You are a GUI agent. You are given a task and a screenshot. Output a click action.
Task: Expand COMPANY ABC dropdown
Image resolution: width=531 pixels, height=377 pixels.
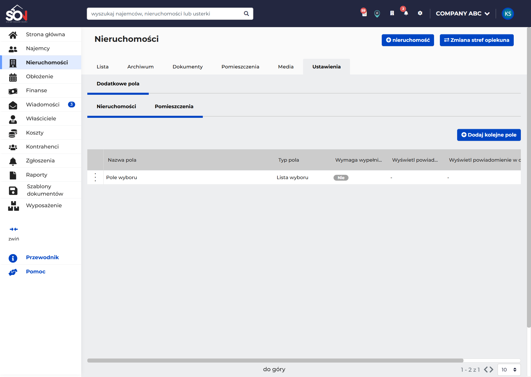click(x=463, y=14)
